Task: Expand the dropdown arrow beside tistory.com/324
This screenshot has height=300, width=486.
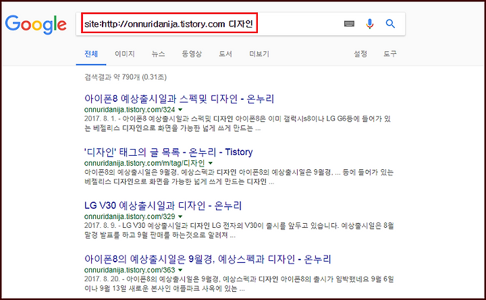Action: coord(180,110)
